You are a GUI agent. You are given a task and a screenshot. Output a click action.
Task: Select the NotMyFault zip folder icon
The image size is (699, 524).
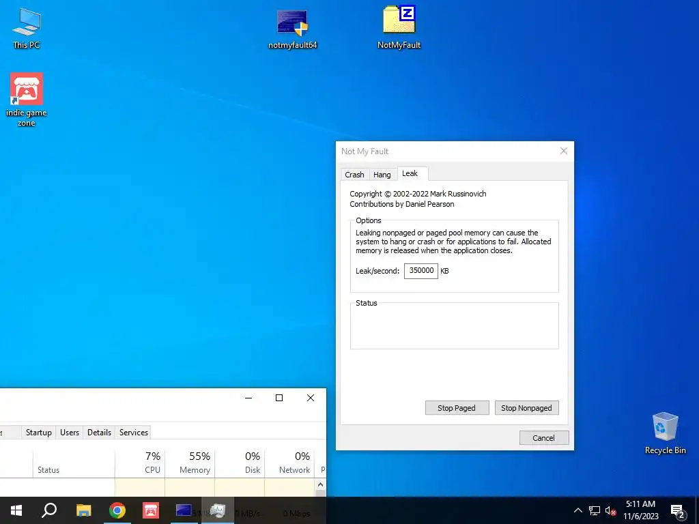[399, 27]
